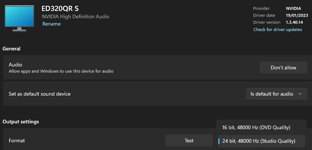Click the chevron on the default audio dropdown
Screen dimensions: 312x150
(x=300, y=94)
